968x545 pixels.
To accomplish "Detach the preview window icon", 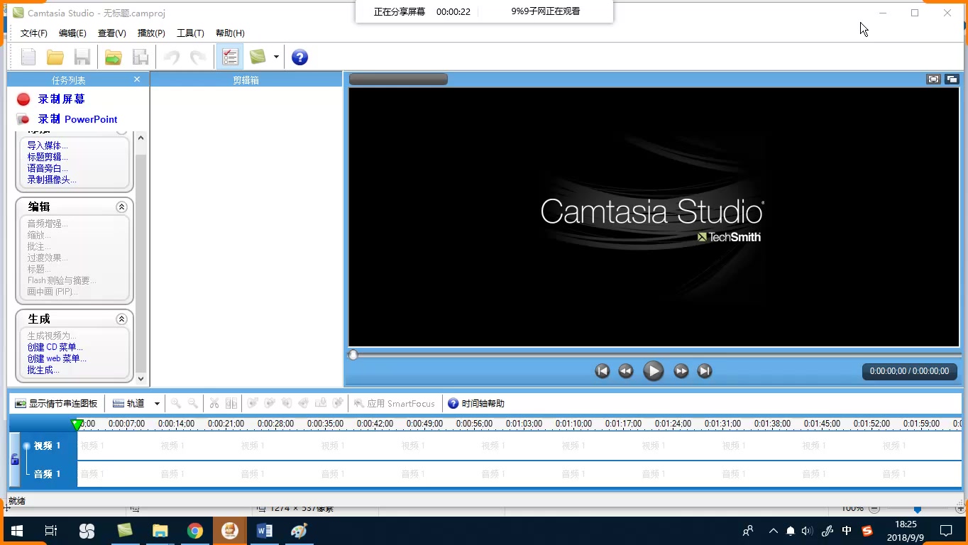I will [x=952, y=79].
